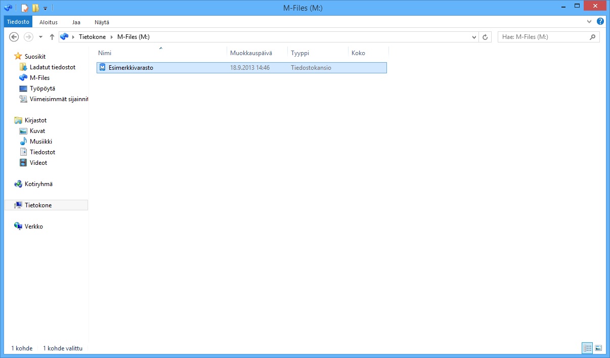Open the Kuvat library
This screenshot has height=358, width=610.
(x=37, y=131)
